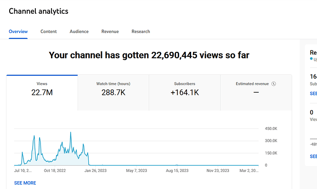Click the 22,690,445 views headline text

pyautogui.click(x=149, y=55)
